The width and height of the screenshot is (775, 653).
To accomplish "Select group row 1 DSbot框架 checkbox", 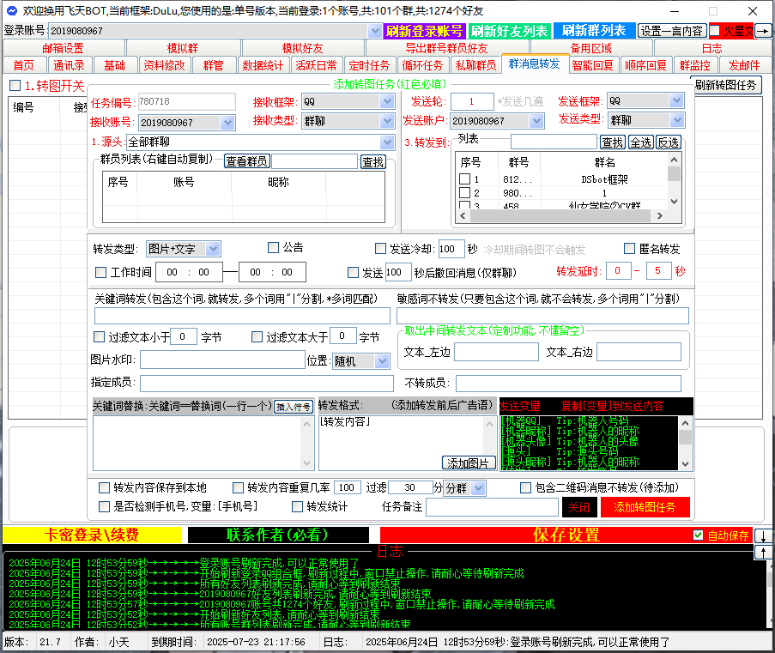I will point(464,179).
